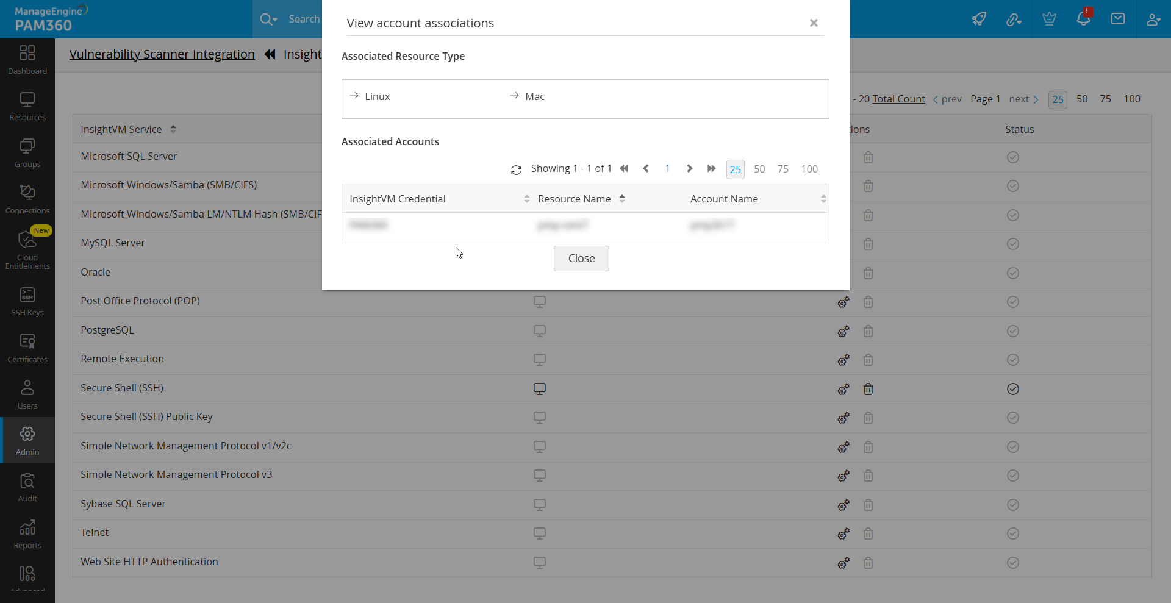1171x603 pixels.
Task: Open the user profile dropdown
Action: coord(1154,19)
